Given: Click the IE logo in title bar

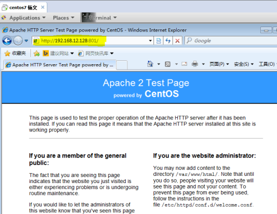Looking at the screenshot, I should (5, 30).
